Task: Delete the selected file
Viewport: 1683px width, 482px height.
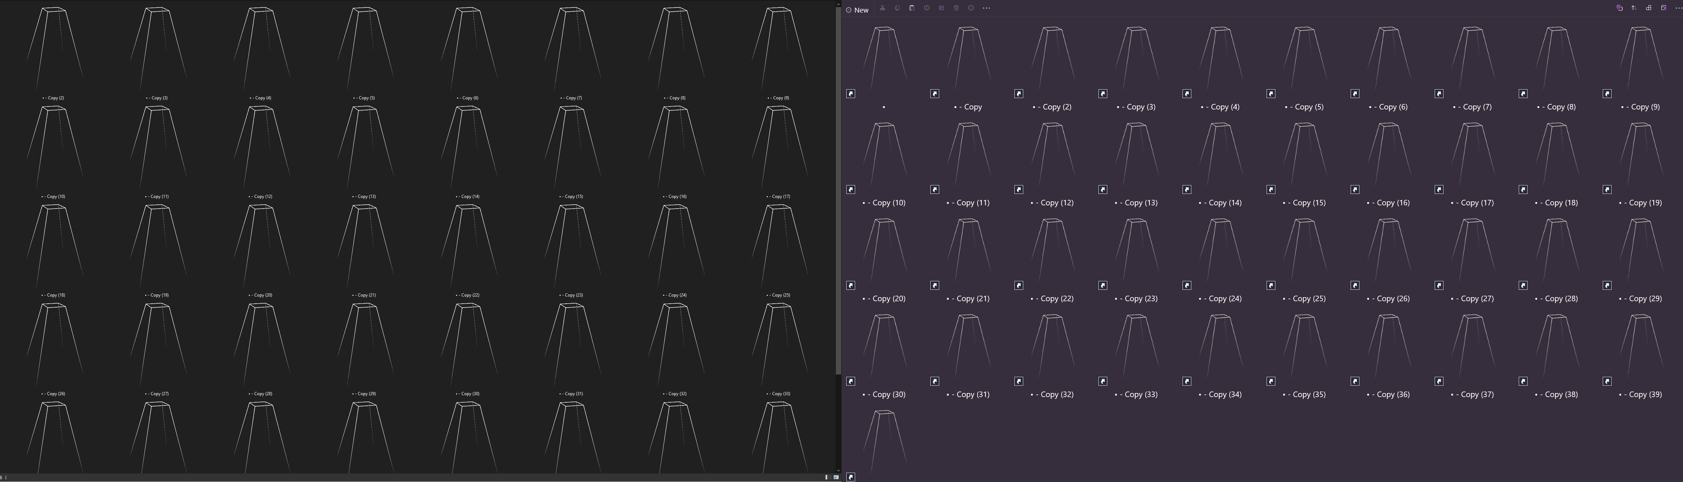Action: point(956,9)
